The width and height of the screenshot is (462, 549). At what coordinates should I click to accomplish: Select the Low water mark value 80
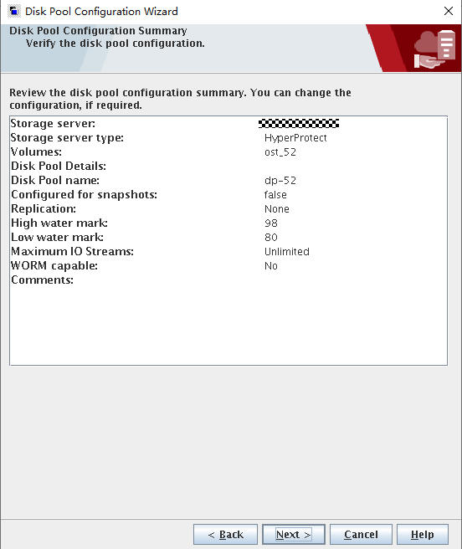click(271, 238)
